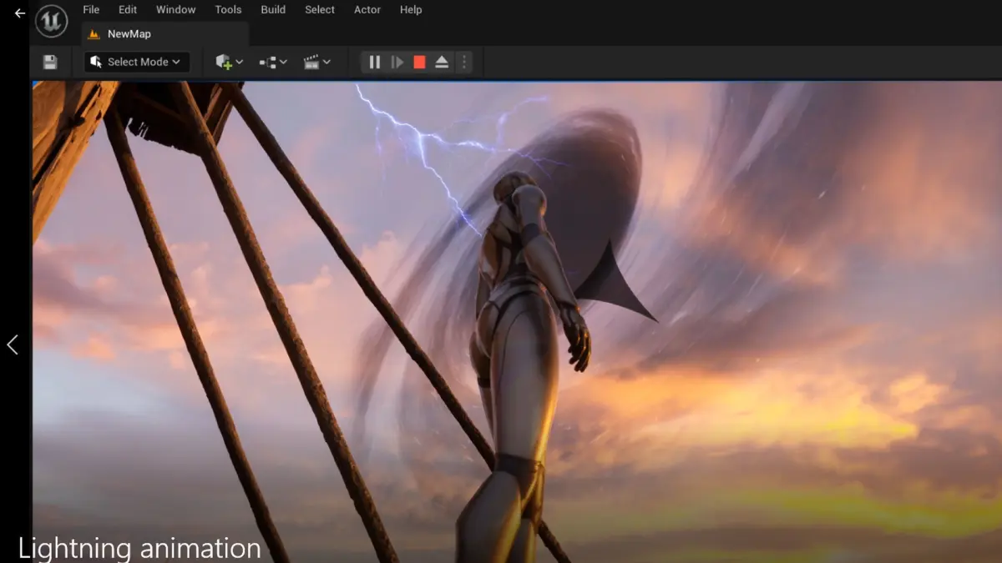Image resolution: width=1002 pixels, height=563 pixels.
Task: Save the current level with the floppy disk icon
Action: [x=50, y=62]
